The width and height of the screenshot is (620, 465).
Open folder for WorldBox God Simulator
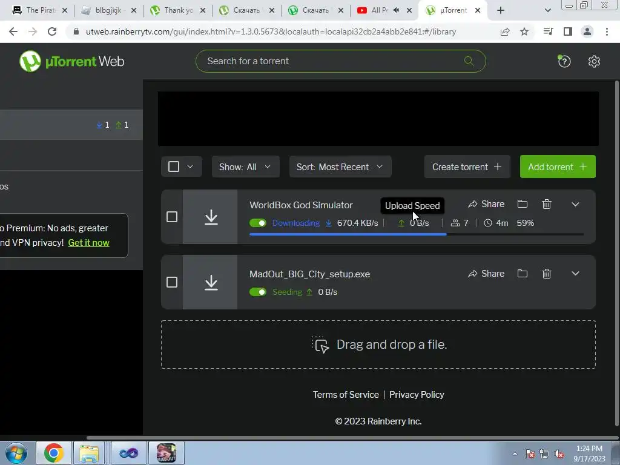click(x=523, y=204)
